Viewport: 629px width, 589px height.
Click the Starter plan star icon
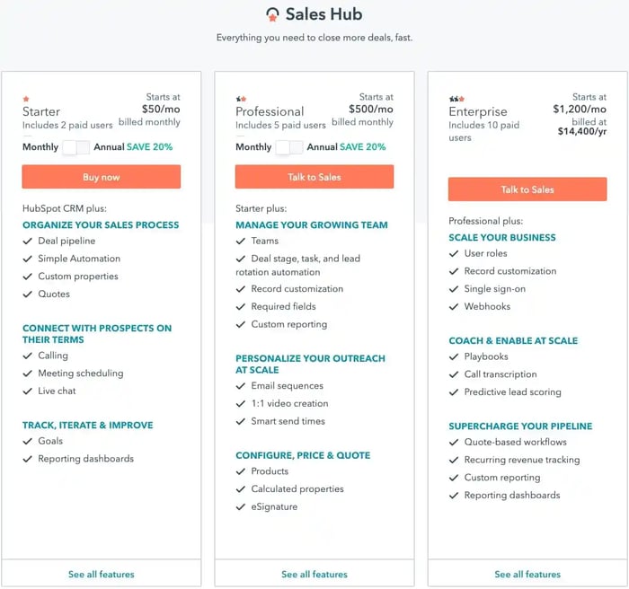point(26,99)
